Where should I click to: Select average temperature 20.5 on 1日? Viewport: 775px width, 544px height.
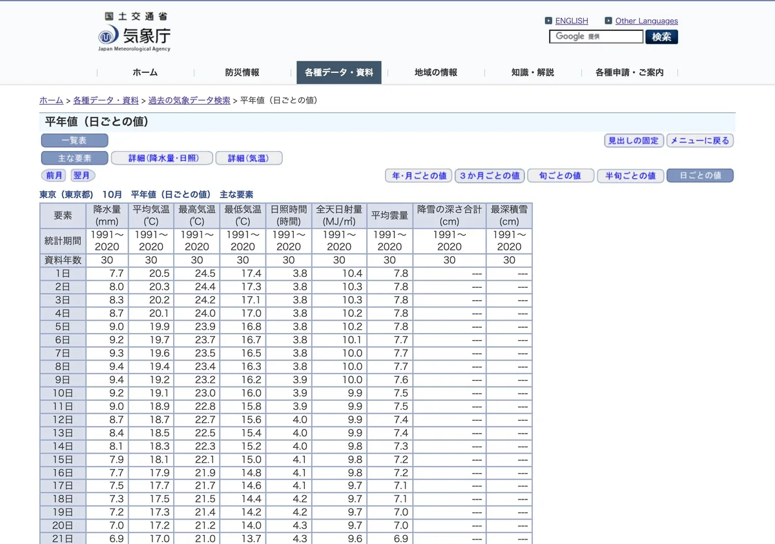[151, 274]
